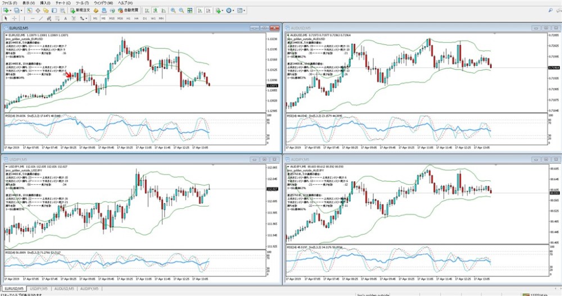Viewport: 562px width, 296px height.
Task: Open the ファイル (File) menu
Action: [10, 3]
